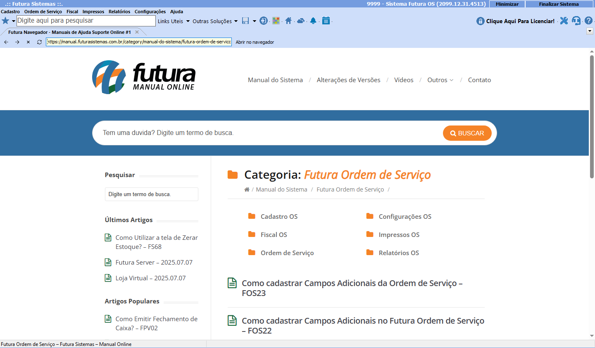Go back with the browser back arrow

point(6,42)
